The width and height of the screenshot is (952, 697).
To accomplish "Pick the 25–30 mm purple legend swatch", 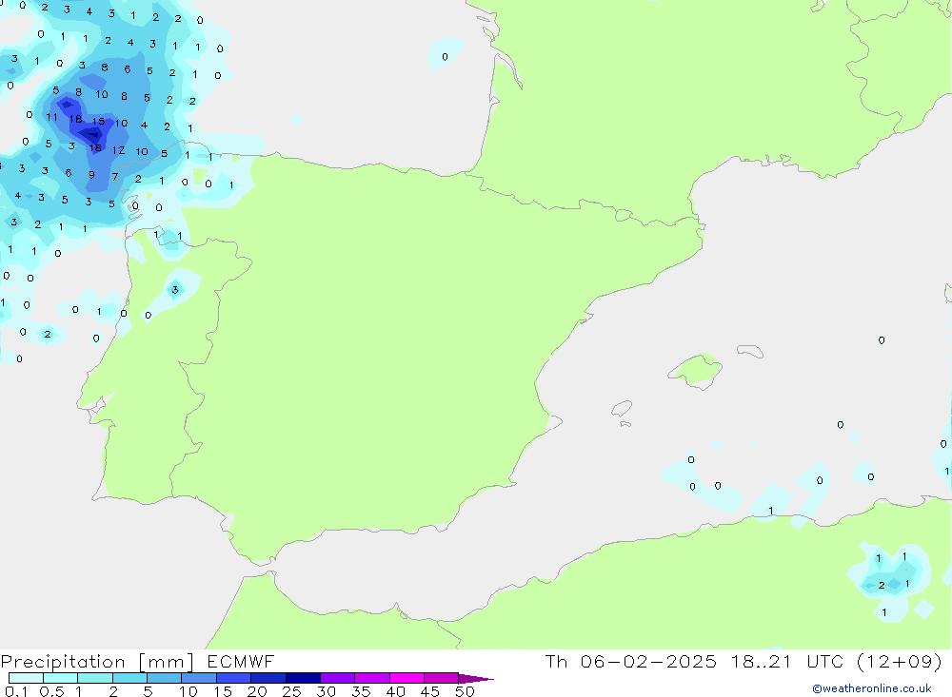I will [303, 678].
